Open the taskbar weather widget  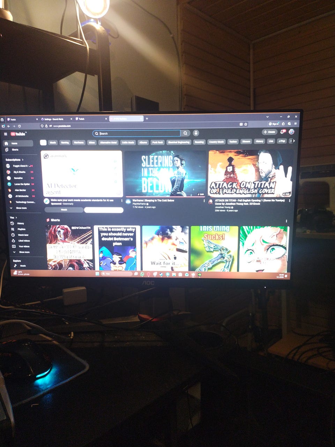(21, 273)
